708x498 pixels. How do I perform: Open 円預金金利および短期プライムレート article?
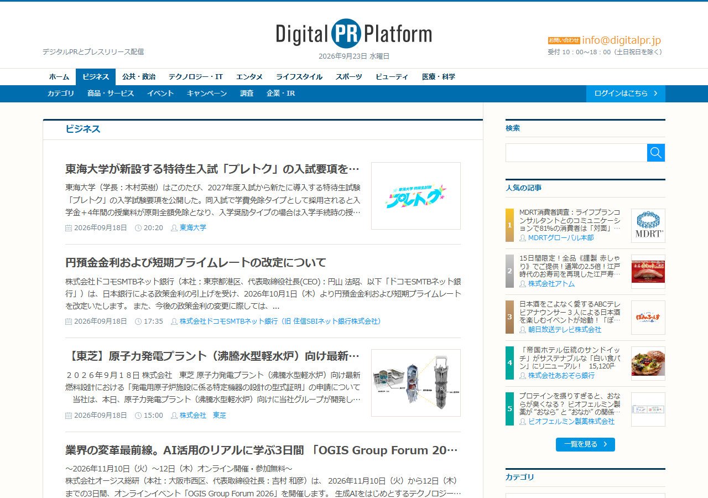(x=196, y=262)
